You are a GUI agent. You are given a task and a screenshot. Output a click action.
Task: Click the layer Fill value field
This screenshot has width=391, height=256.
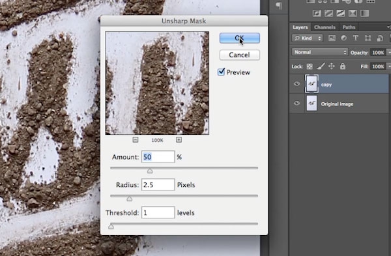coord(378,66)
